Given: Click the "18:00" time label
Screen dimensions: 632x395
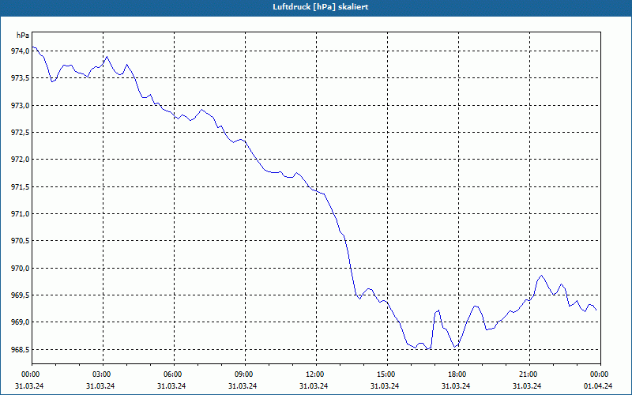Looking at the screenshot, I should tap(458, 374).
